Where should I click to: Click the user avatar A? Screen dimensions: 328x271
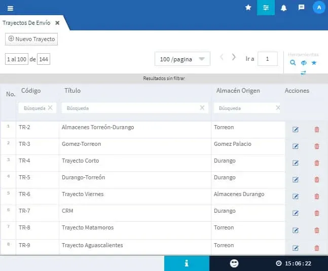click(x=319, y=8)
